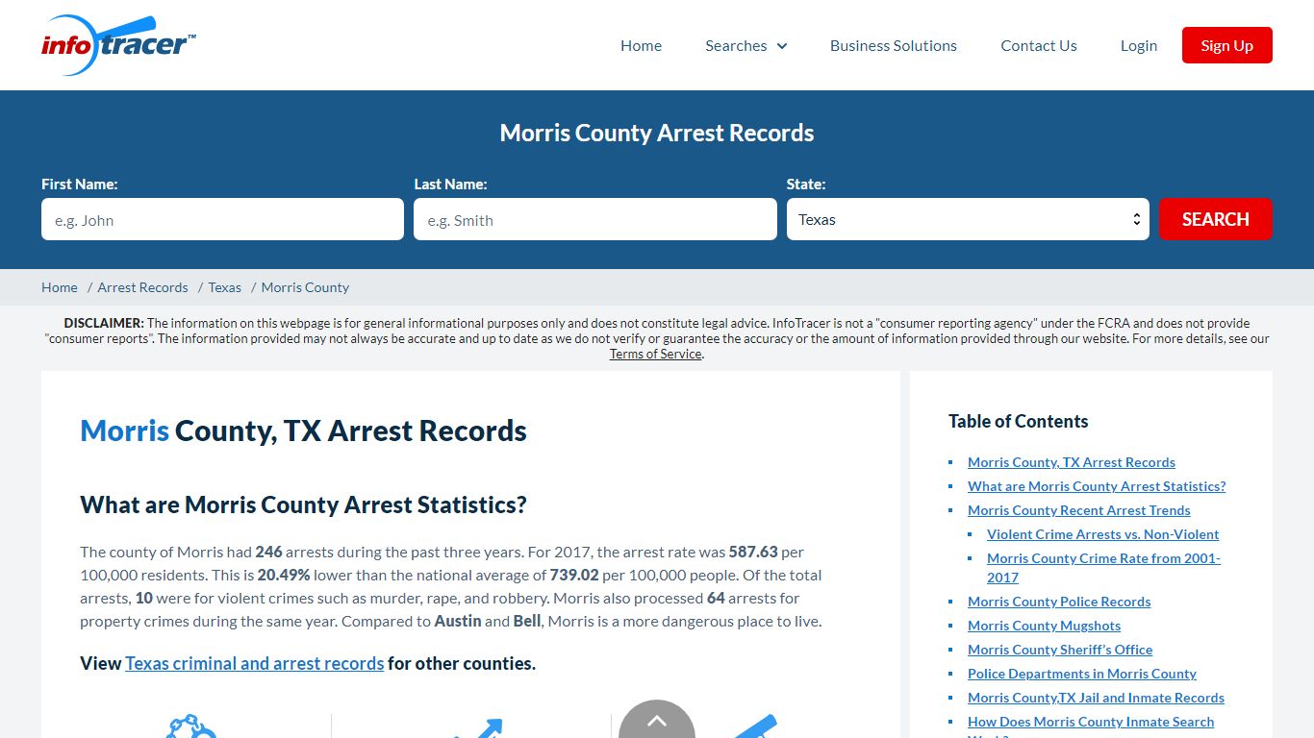Jump to What are Morris County Arrest Statistics
1314x738 pixels.
tap(1097, 486)
